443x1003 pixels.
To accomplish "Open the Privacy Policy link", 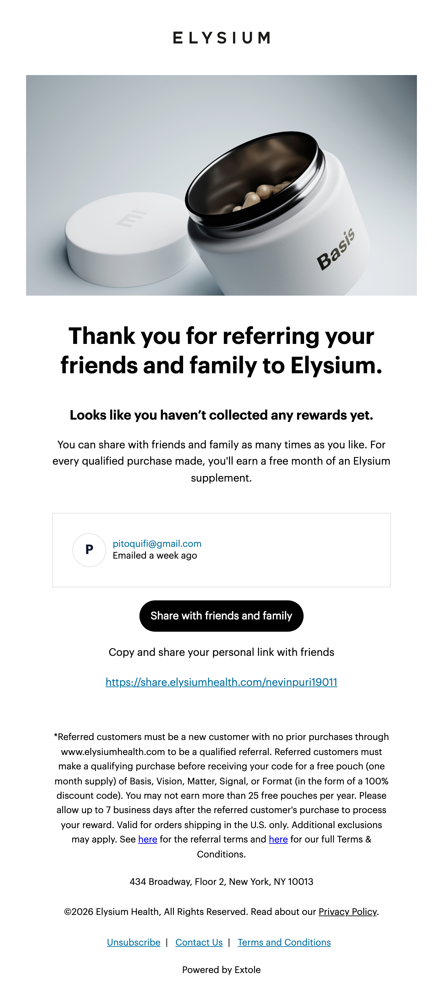I will [x=348, y=912].
